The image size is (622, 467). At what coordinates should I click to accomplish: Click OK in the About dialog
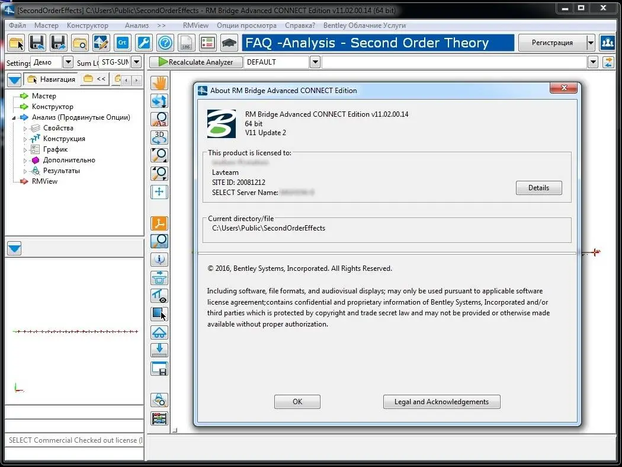[x=297, y=402]
